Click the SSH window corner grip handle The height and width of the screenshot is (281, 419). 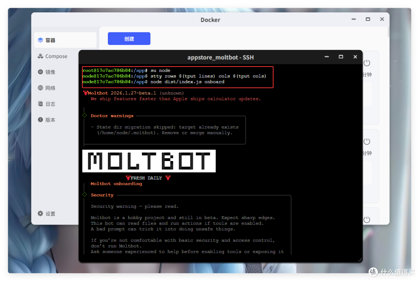360,259
